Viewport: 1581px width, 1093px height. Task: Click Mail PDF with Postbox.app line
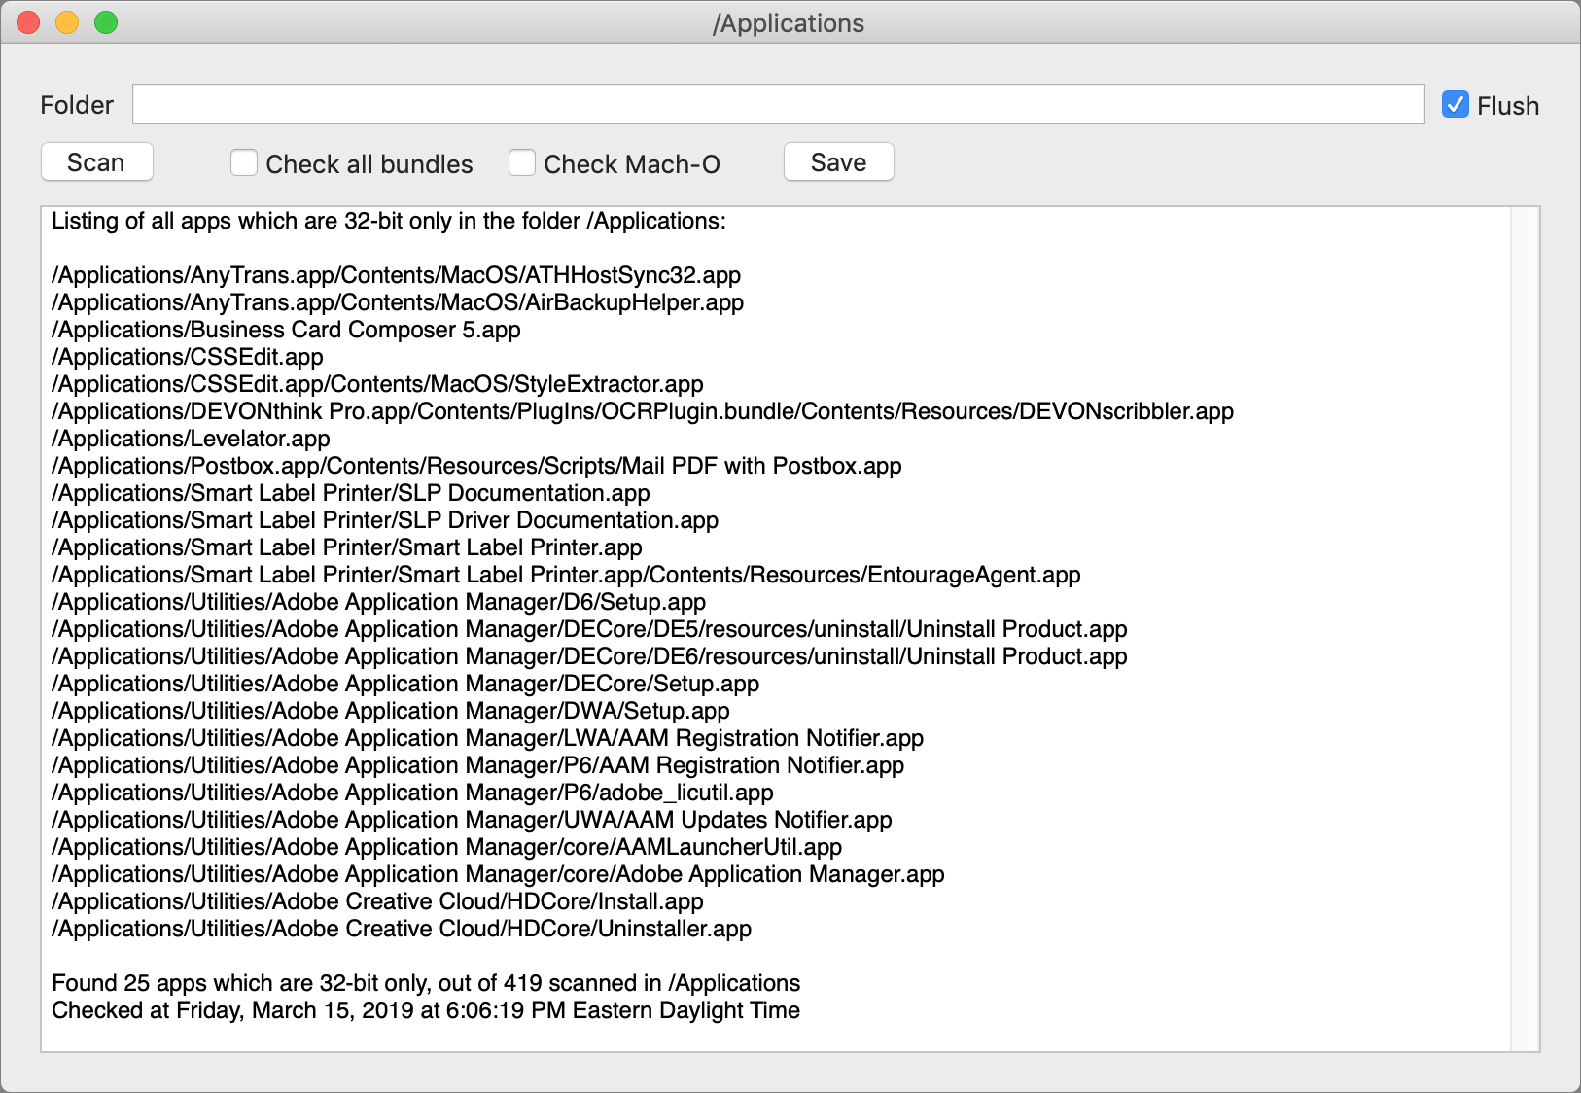point(476,466)
